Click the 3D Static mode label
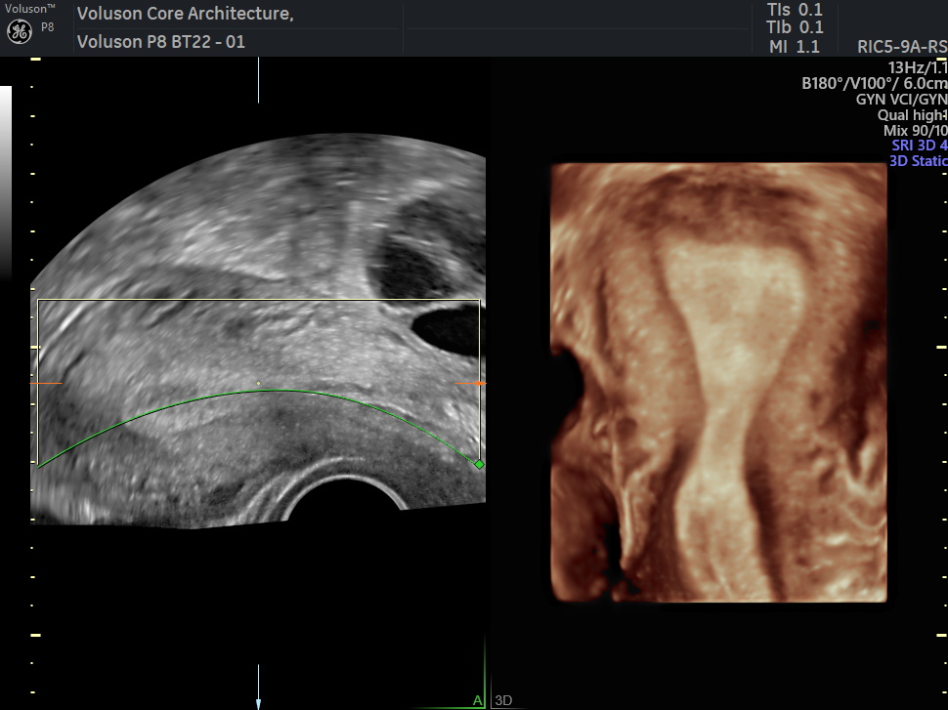 [918, 161]
